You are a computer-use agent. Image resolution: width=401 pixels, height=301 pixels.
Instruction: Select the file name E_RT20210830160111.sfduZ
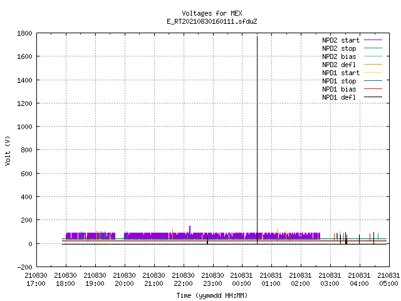(x=212, y=21)
